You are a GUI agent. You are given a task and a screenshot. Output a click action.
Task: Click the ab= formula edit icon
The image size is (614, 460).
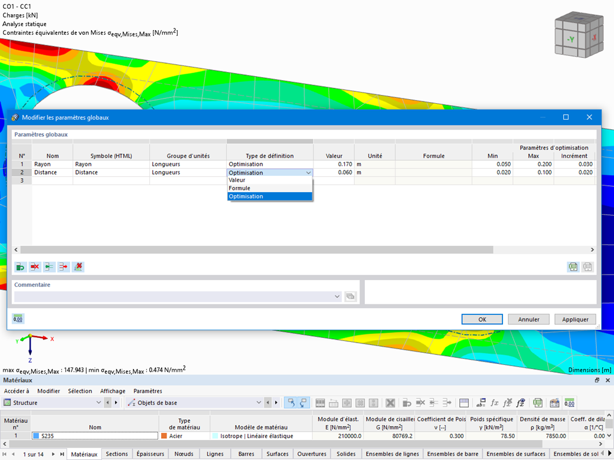coord(481,402)
